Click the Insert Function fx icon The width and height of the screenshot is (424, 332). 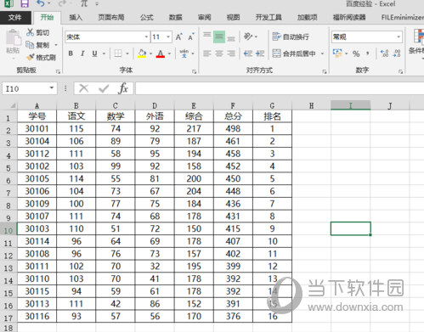123,88
